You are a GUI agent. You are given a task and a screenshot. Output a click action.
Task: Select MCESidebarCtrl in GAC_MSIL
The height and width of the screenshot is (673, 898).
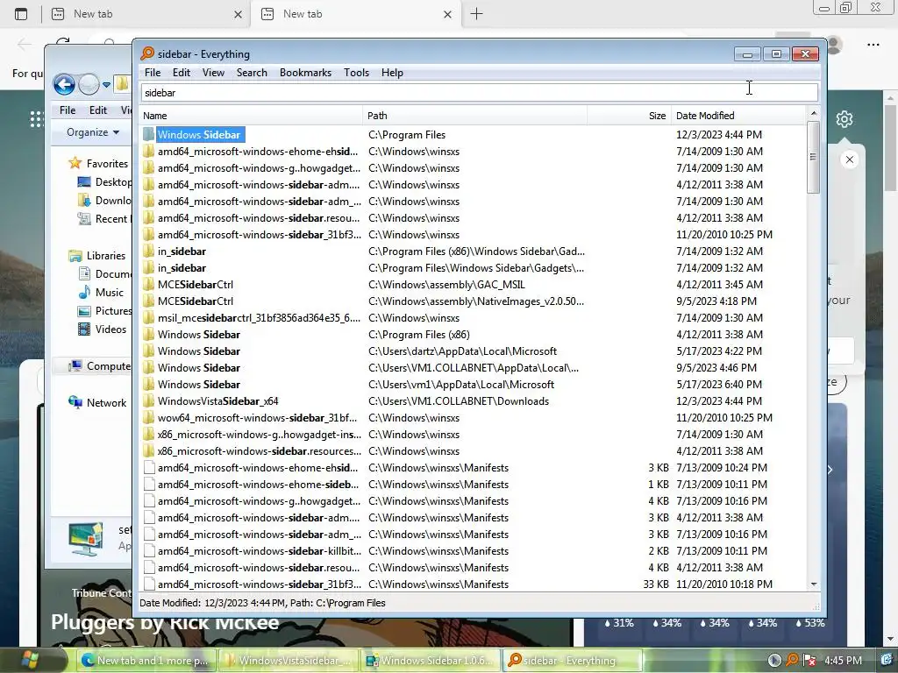[196, 285]
